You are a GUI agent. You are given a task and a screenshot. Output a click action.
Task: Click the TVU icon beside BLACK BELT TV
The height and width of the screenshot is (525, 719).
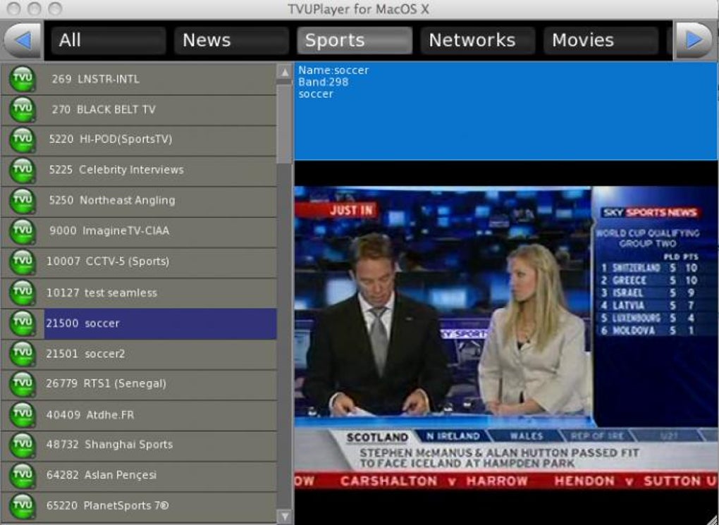coord(23,110)
